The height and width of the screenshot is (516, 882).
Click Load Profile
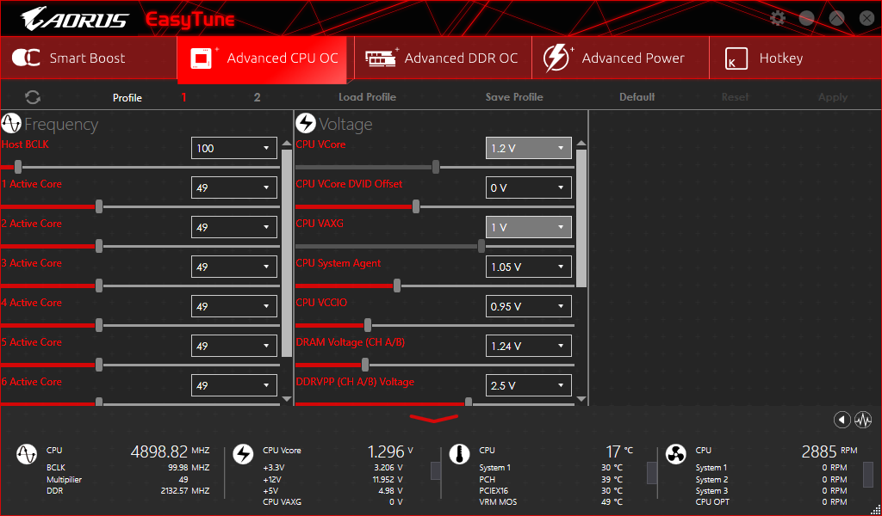(x=367, y=97)
